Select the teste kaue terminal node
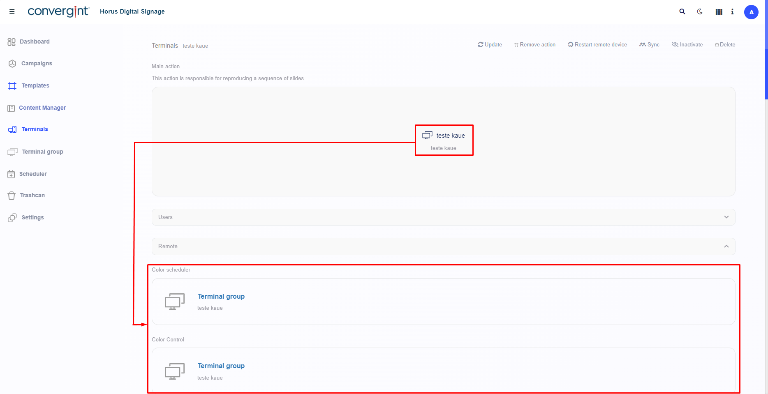Viewport: 768px width, 394px height. 444,140
